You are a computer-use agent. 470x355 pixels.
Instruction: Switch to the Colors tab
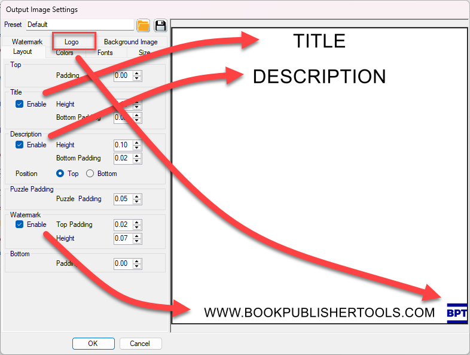coord(65,53)
